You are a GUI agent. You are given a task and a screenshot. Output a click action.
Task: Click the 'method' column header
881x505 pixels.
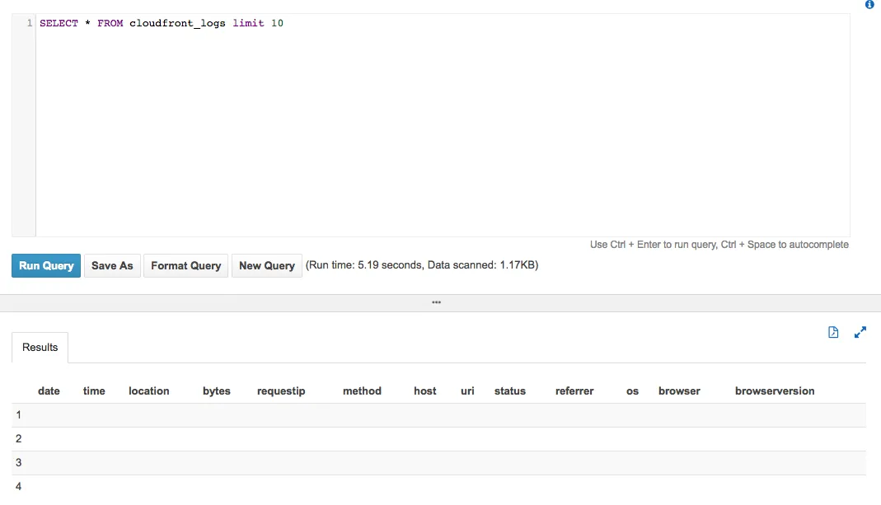pos(362,391)
